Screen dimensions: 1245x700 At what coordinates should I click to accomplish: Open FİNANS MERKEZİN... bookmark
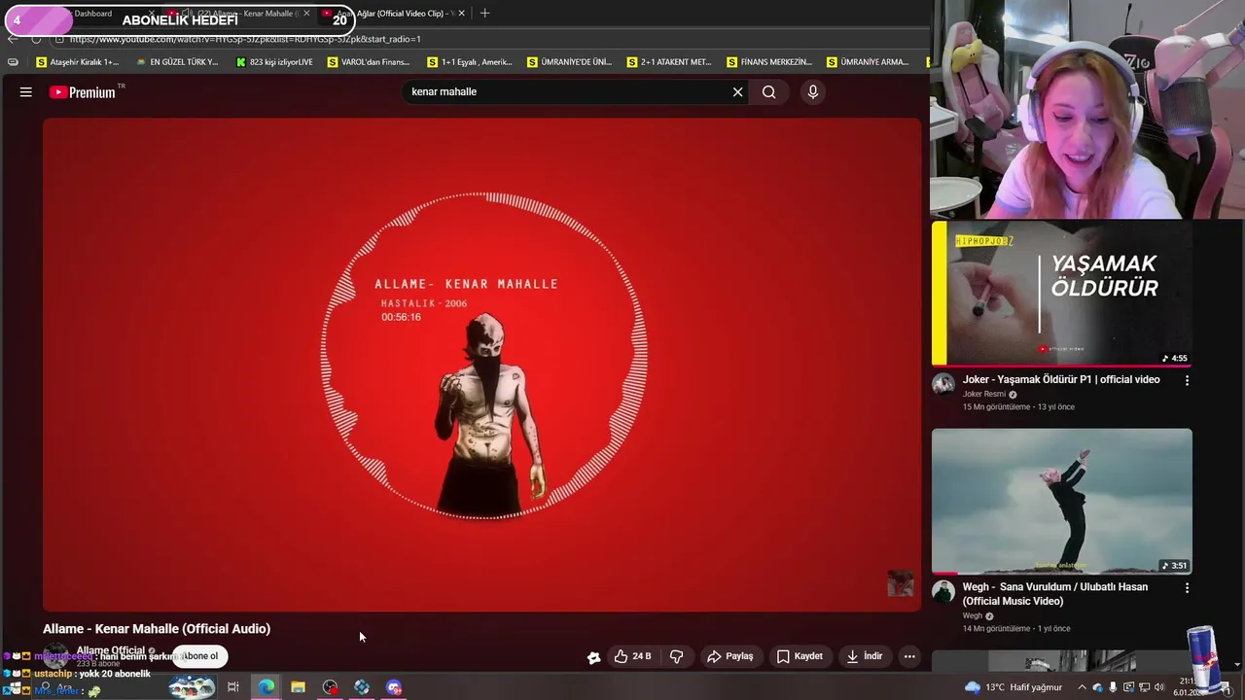coord(769,62)
